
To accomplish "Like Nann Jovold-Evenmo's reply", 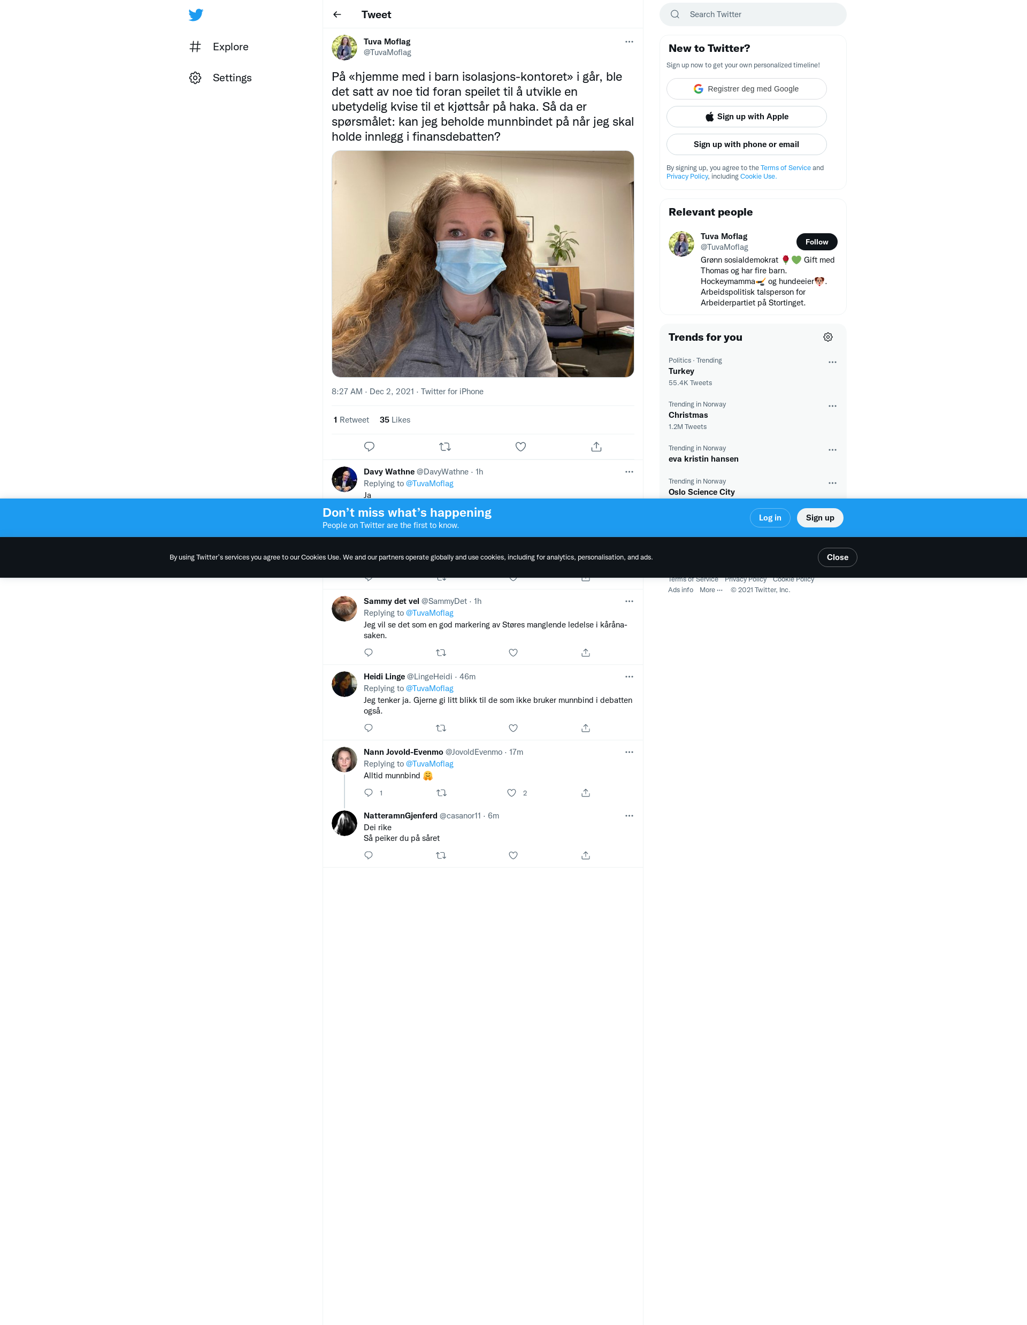I will pos(511,793).
